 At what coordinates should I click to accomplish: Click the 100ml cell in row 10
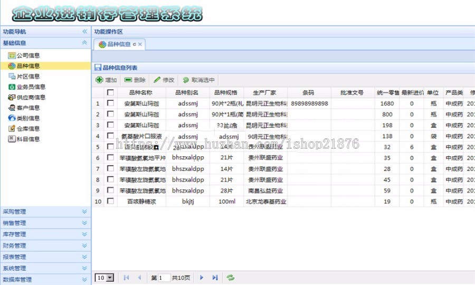pos(227,202)
